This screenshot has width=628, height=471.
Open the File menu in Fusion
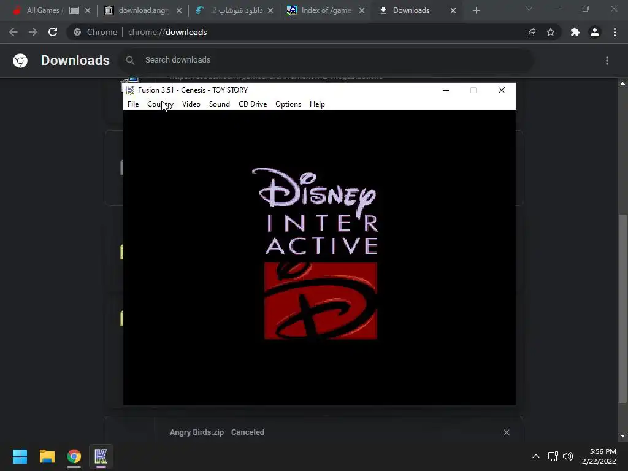133,104
